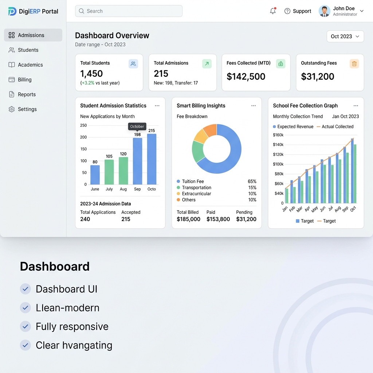Screen dimensions: 373x373
Task: Open the Oct 2023 date dropdown
Action: [345, 36]
